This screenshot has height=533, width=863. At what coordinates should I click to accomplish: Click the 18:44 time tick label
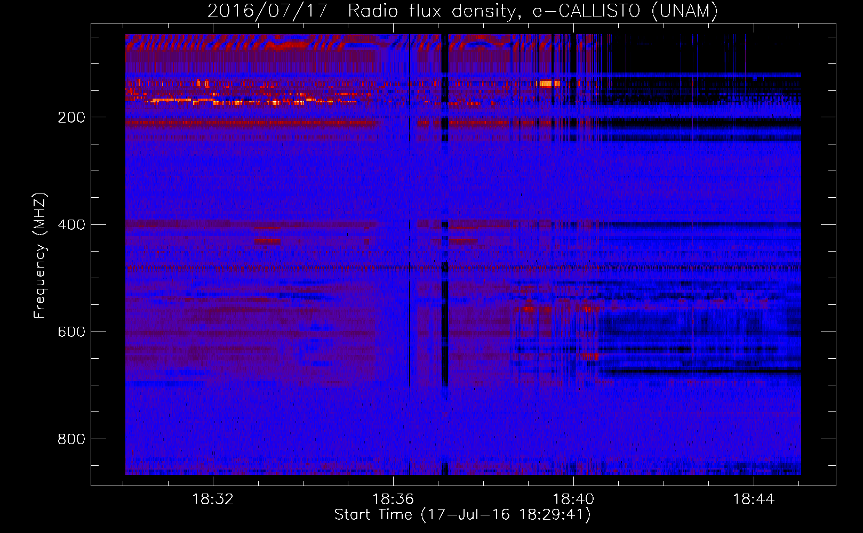pos(754,499)
